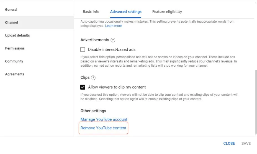Screen dimensions: 257x154
Task: Follow the Learn more link
Action: tap(114, 26)
